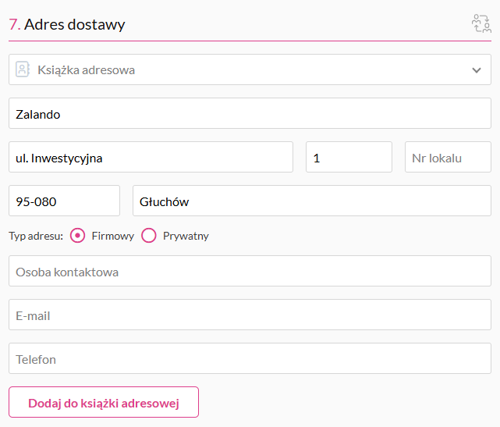
Task: Expand the address book chevron arrow
Action: [x=477, y=70]
